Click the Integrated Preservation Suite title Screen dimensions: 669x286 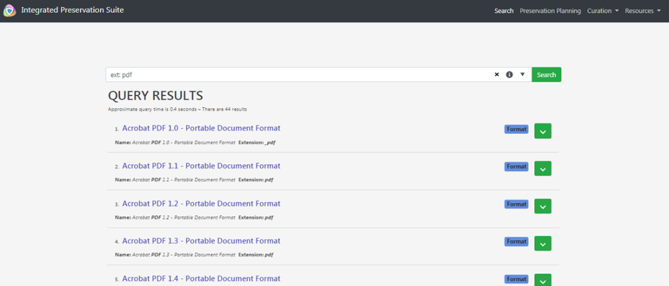pyautogui.click(x=72, y=10)
